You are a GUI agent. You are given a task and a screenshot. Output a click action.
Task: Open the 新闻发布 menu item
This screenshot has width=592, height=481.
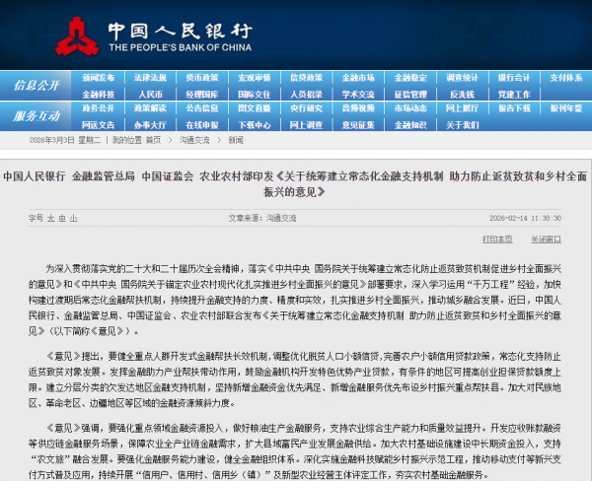(x=98, y=78)
